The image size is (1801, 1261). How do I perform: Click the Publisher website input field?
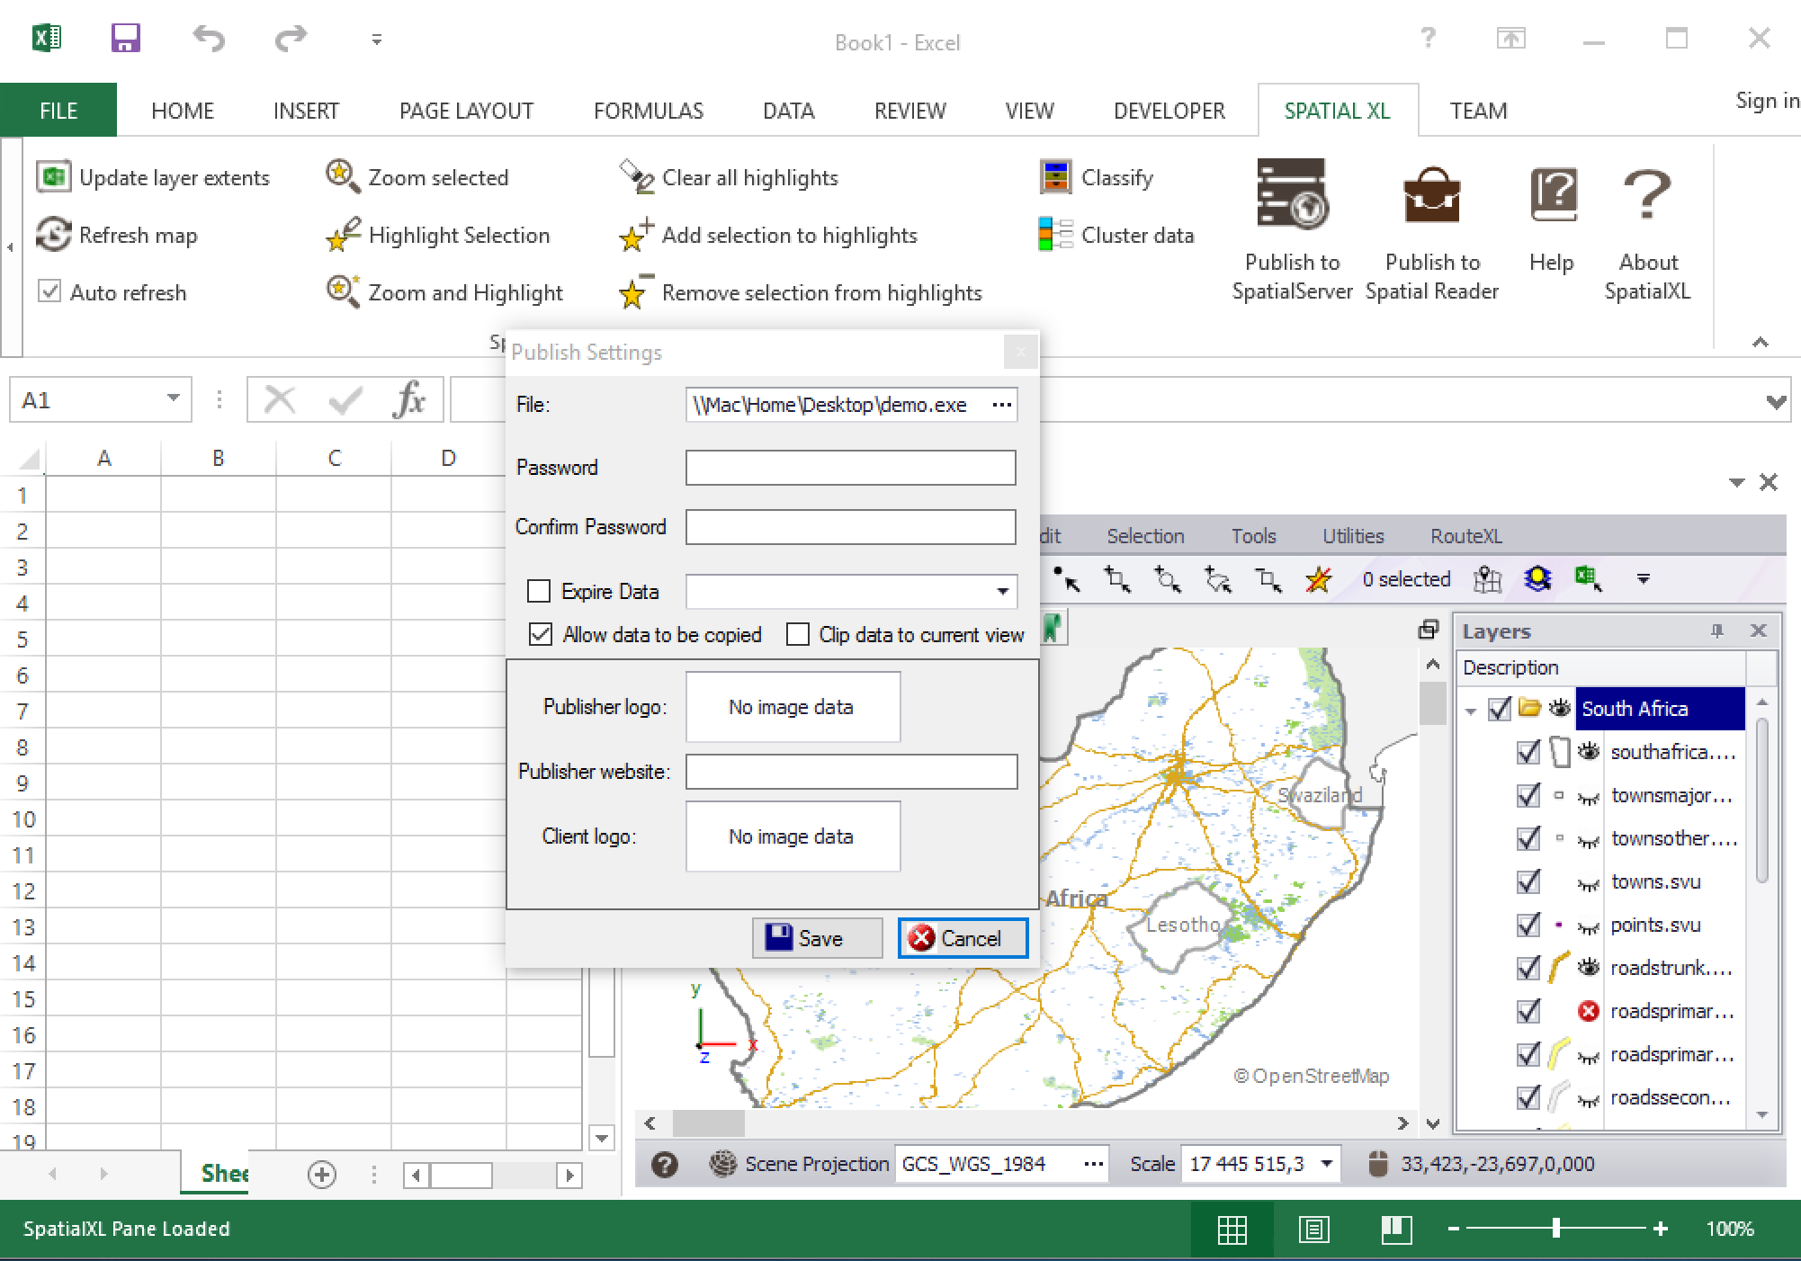click(x=853, y=770)
